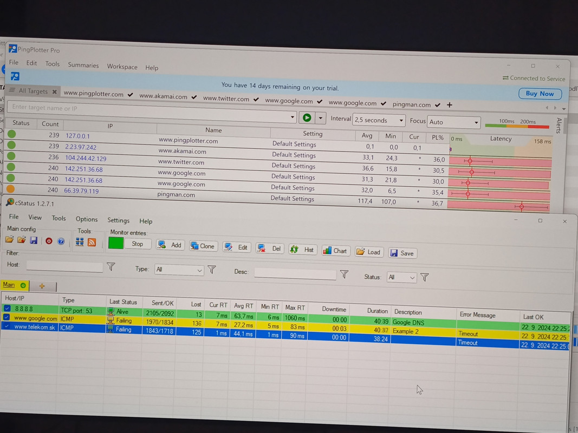The height and width of the screenshot is (433, 578).
Task: Click the Clone monitor entry button
Action: click(x=203, y=246)
